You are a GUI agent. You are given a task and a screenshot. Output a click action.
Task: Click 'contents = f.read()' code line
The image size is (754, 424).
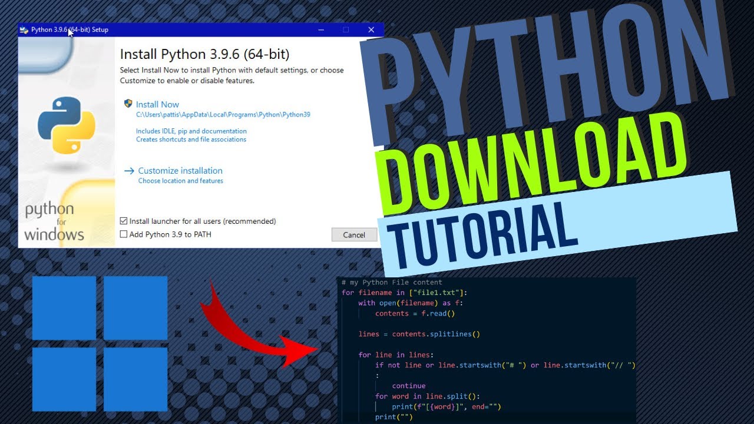point(415,313)
